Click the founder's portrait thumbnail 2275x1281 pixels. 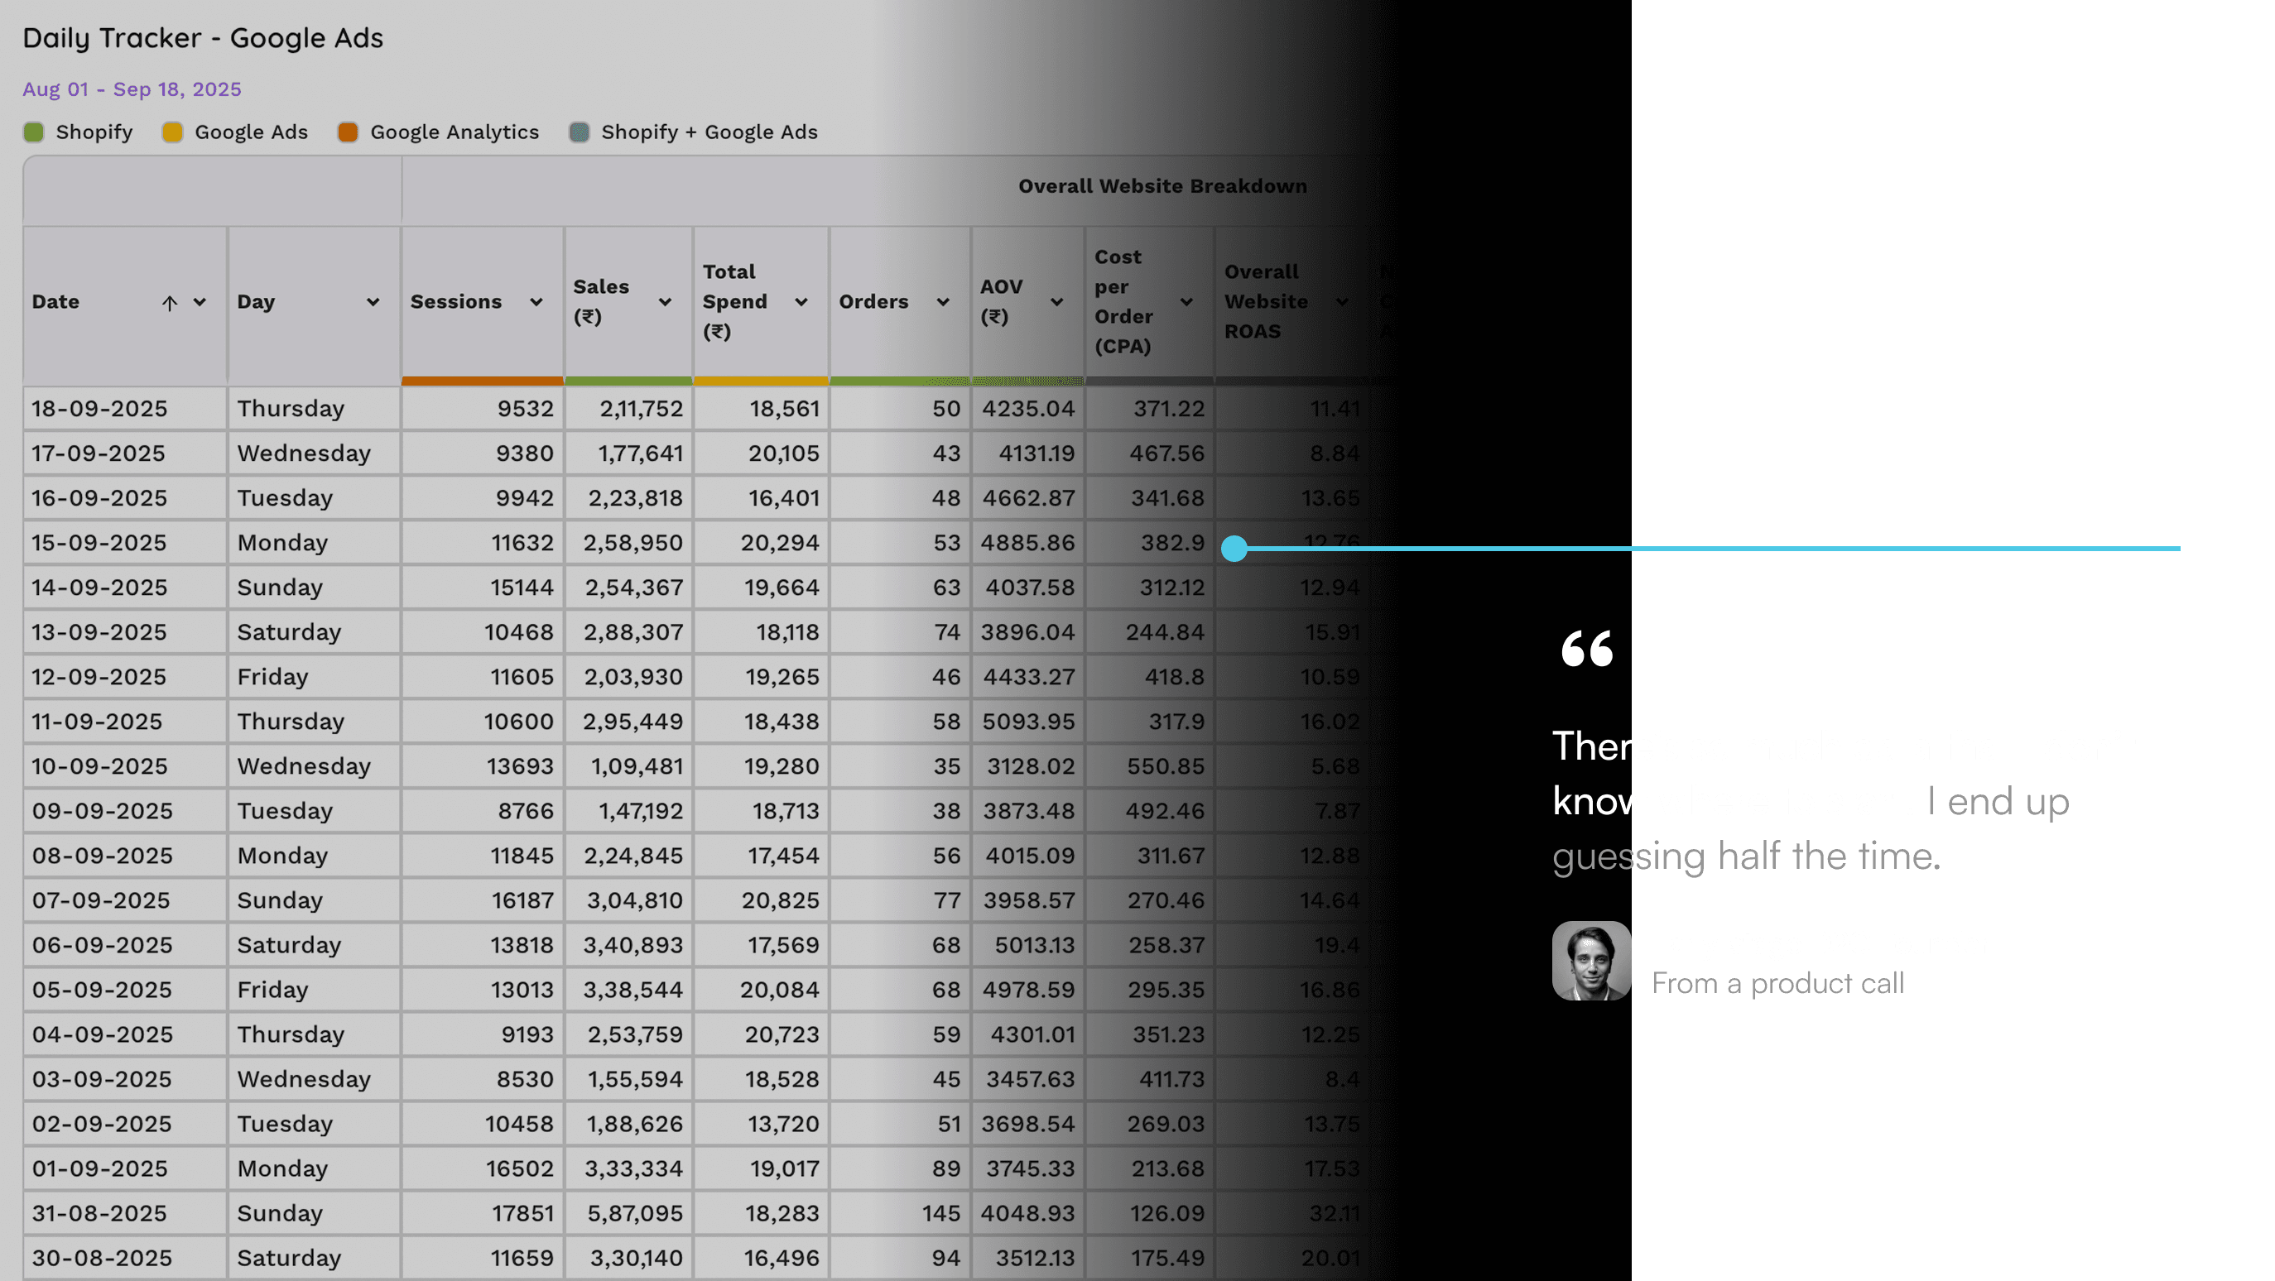click(x=1590, y=961)
